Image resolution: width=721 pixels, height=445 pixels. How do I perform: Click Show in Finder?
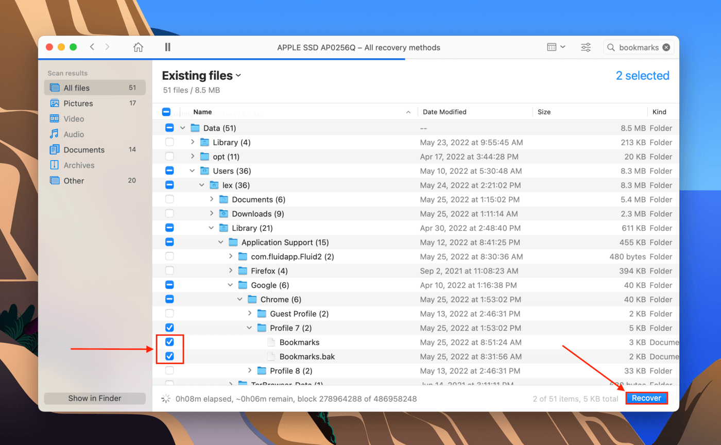(x=94, y=398)
